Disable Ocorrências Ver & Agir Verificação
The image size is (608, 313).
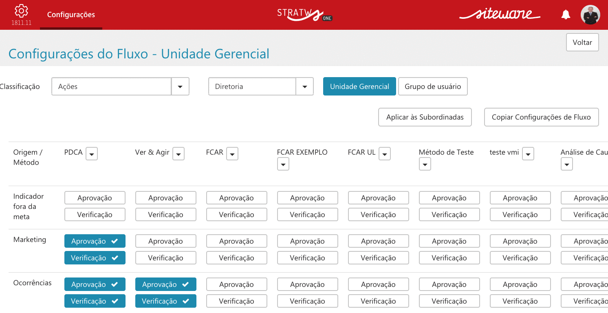[166, 301]
